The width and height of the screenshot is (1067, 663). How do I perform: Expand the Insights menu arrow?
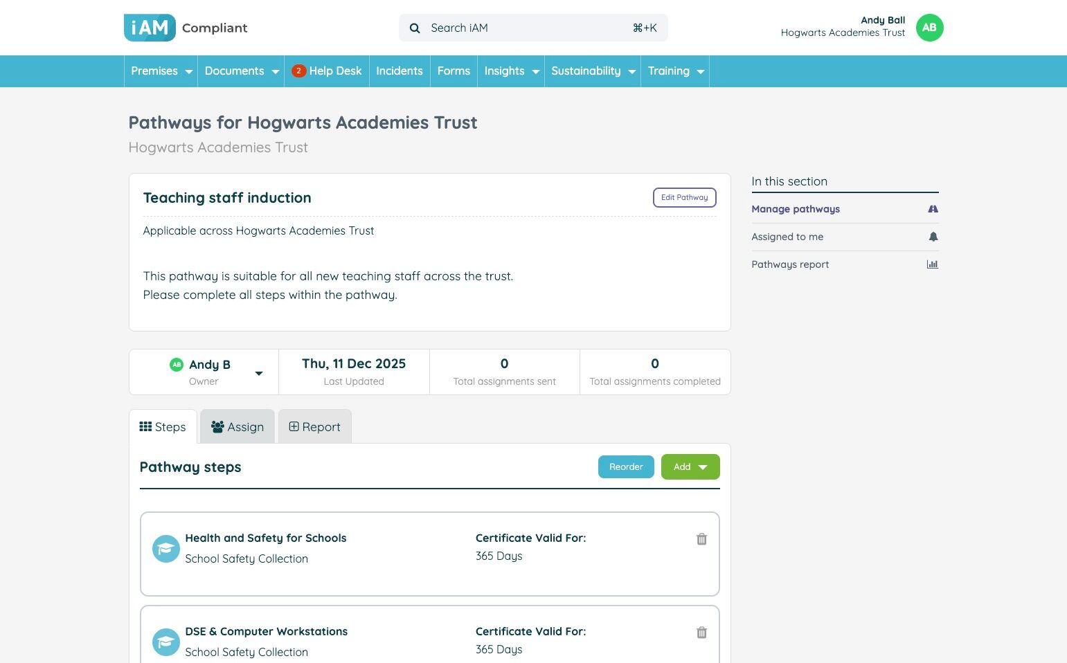[535, 72]
